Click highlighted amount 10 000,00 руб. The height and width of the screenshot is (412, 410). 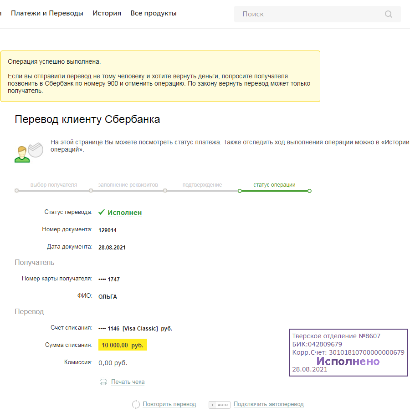pyautogui.click(x=123, y=345)
